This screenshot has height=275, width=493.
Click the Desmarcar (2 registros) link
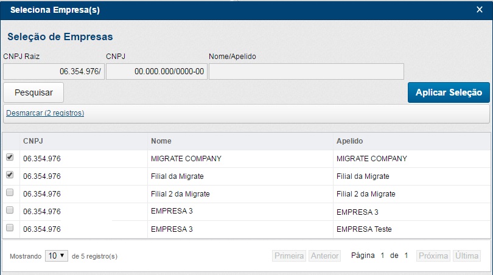(x=45, y=113)
